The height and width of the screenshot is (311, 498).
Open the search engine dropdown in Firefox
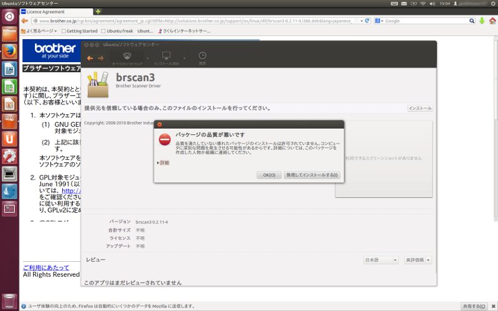[379, 21]
